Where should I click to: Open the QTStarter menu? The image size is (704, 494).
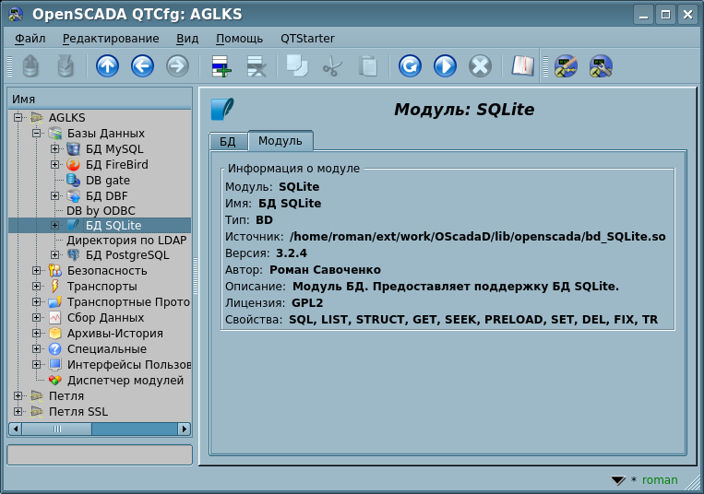pyautogui.click(x=307, y=39)
